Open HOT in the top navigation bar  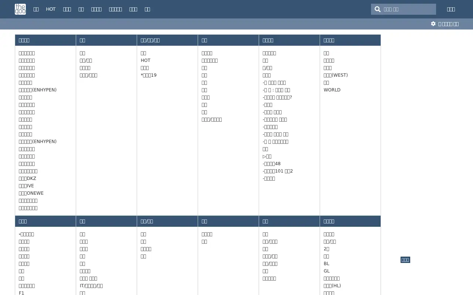point(51,9)
